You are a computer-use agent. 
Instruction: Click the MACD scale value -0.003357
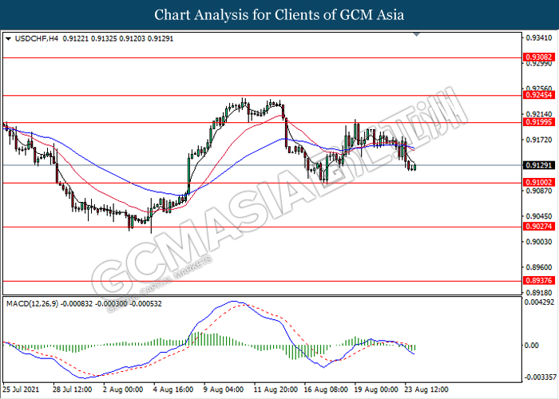pyautogui.click(x=540, y=377)
